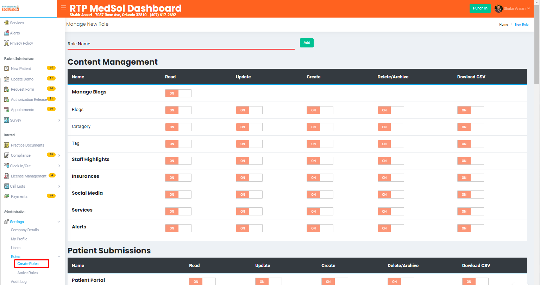540x285 pixels.
Task: Toggle Insurances Read permission switch
Action: pyautogui.click(x=178, y=177)
